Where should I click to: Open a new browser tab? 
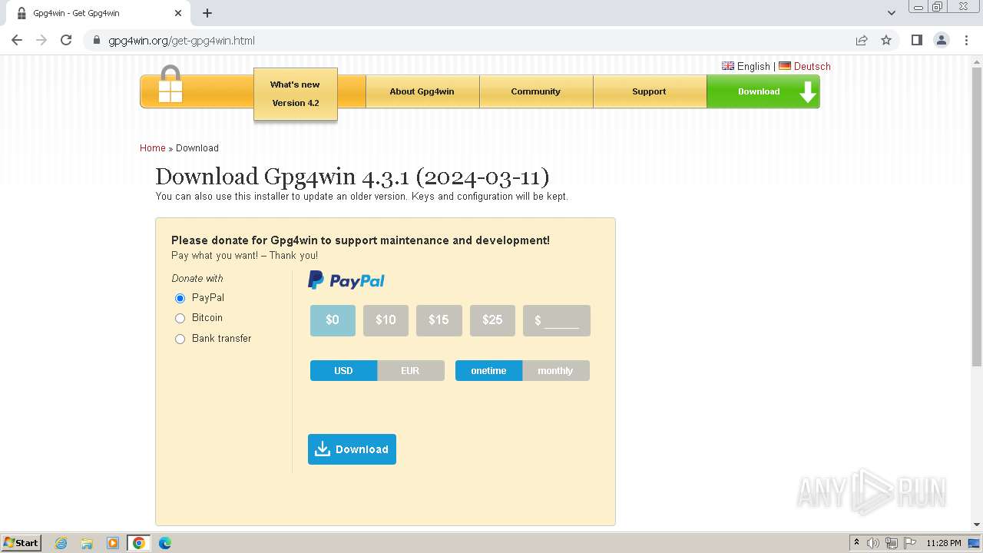point(207,13)
